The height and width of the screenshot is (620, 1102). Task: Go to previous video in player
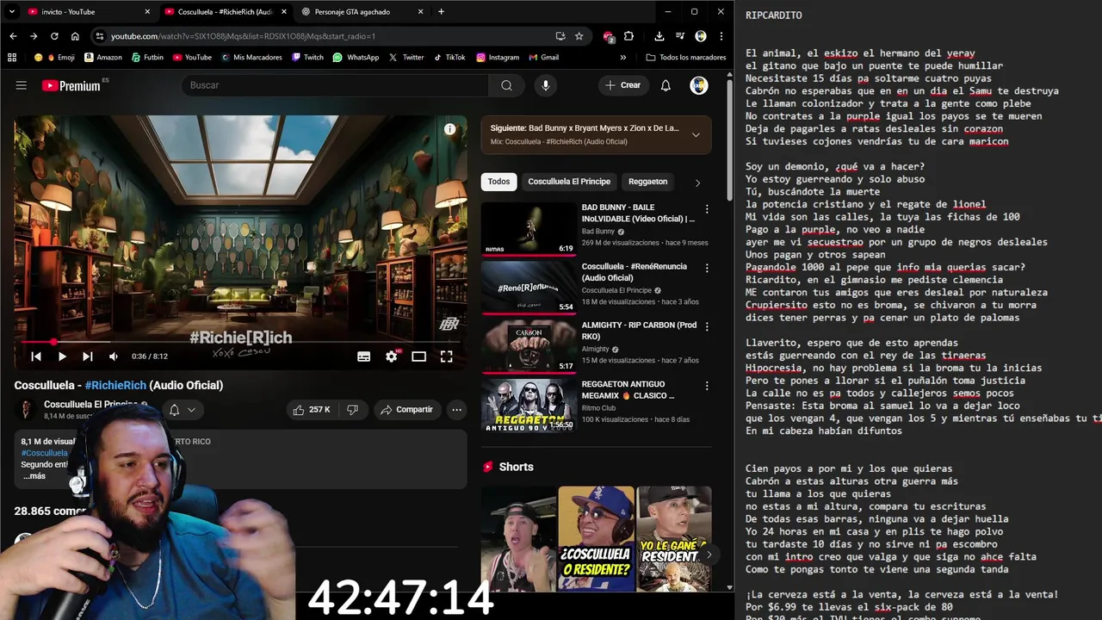click(x=36, y=356)
